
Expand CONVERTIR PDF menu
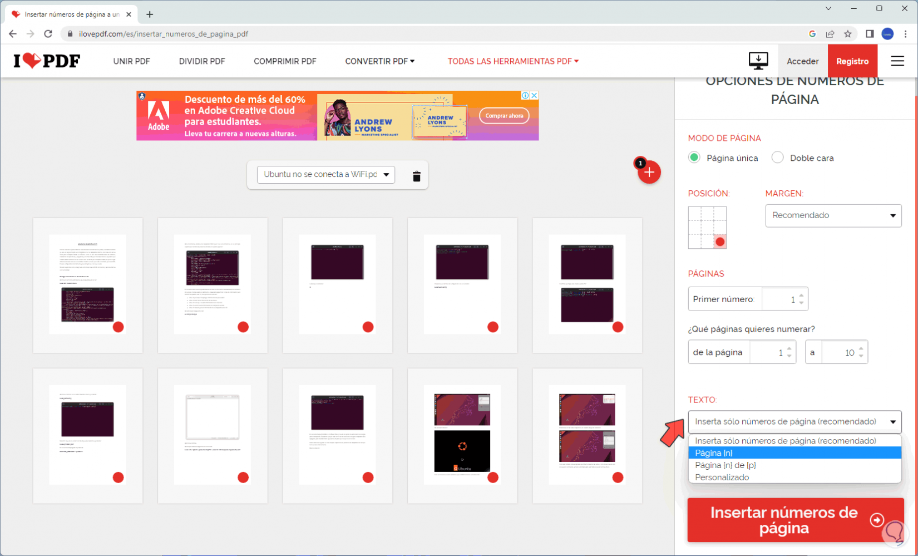(379, 61)
